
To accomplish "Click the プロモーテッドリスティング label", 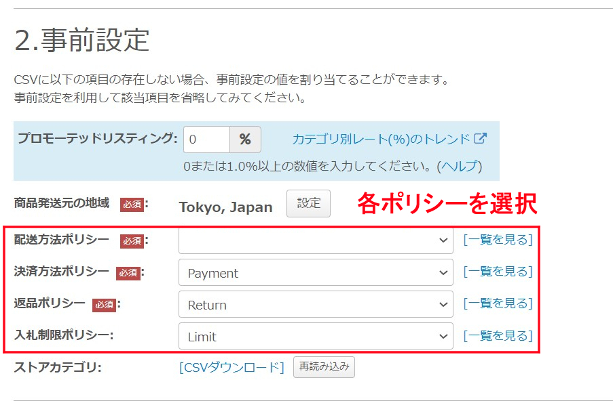I will [97, 138].
